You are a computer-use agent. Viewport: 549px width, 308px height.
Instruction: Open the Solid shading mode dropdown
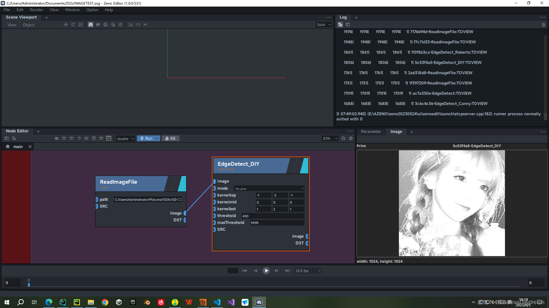click(323, 25)
